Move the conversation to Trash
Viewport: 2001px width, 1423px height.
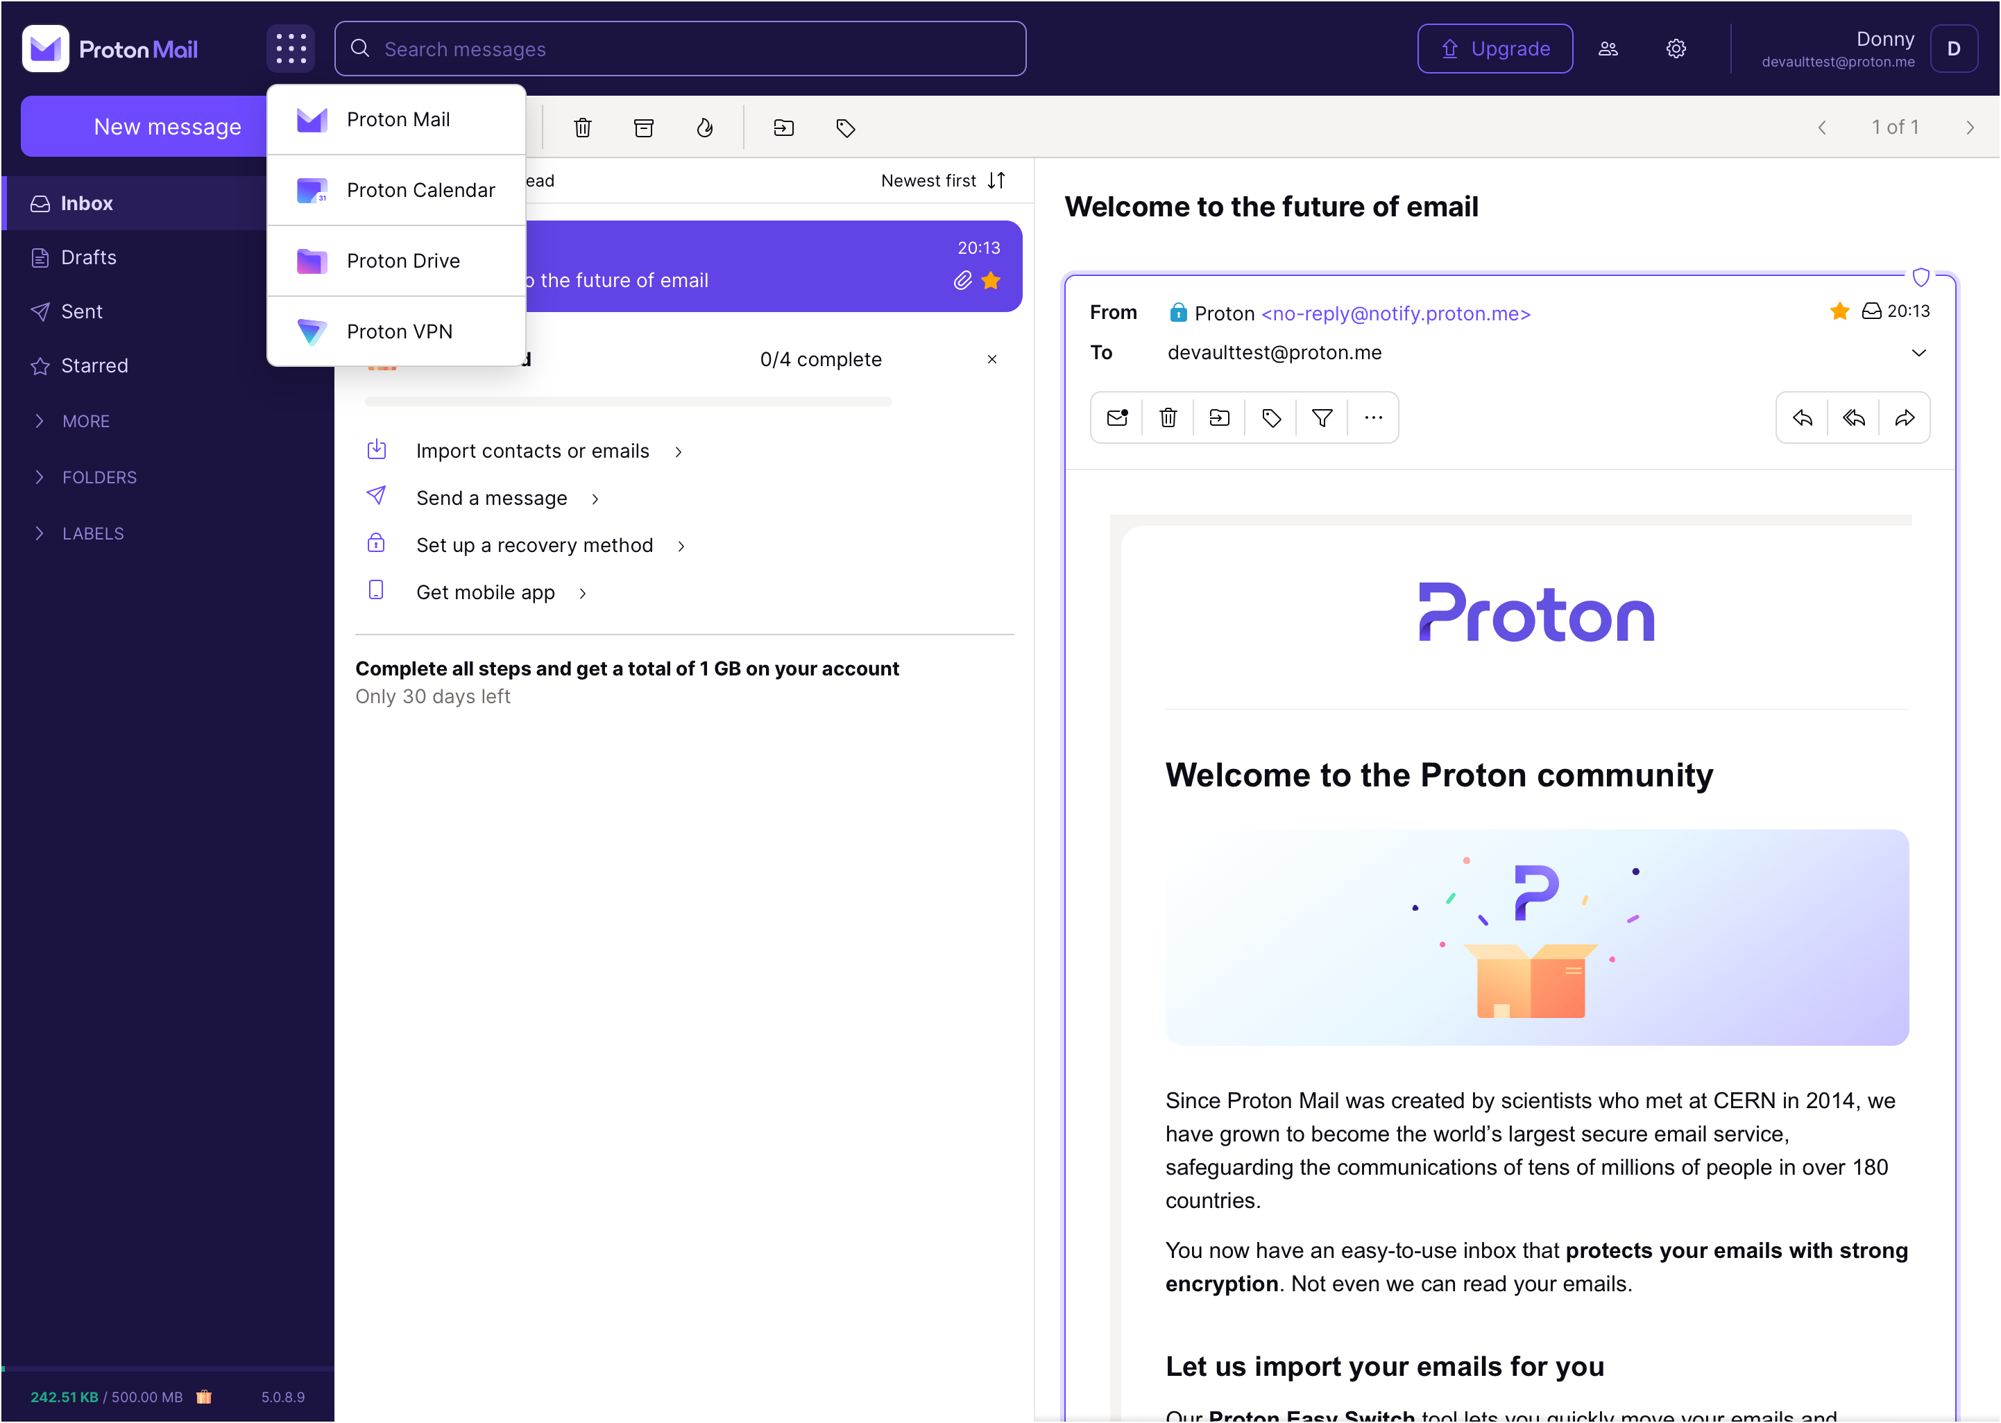coord(583,127)
